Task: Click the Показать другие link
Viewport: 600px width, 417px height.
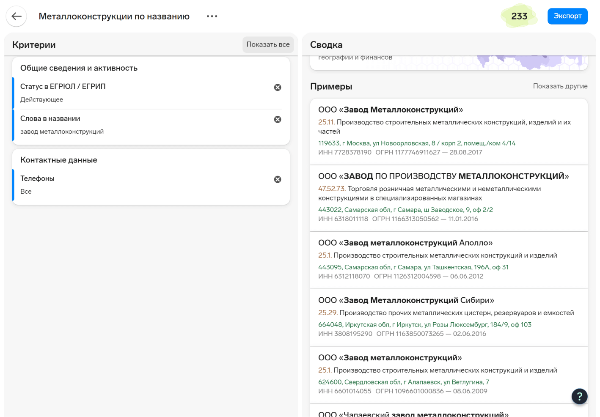Action: pos(560,86)
